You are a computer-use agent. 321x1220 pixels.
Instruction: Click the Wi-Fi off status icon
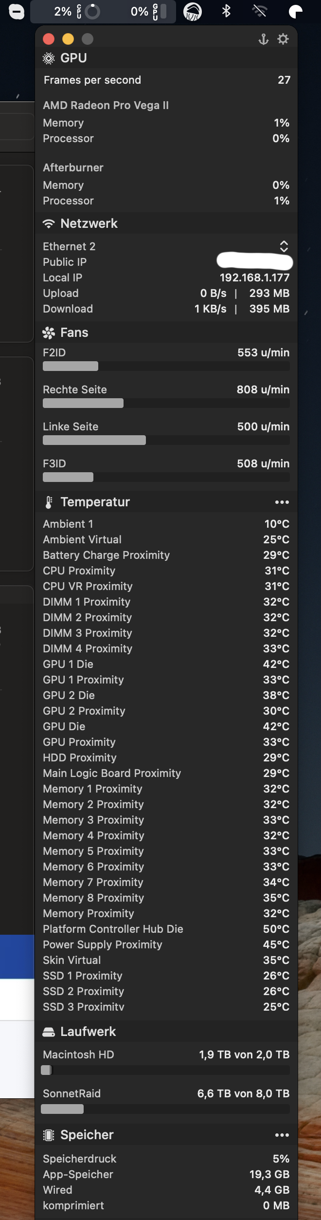click(x=260, y=11)
